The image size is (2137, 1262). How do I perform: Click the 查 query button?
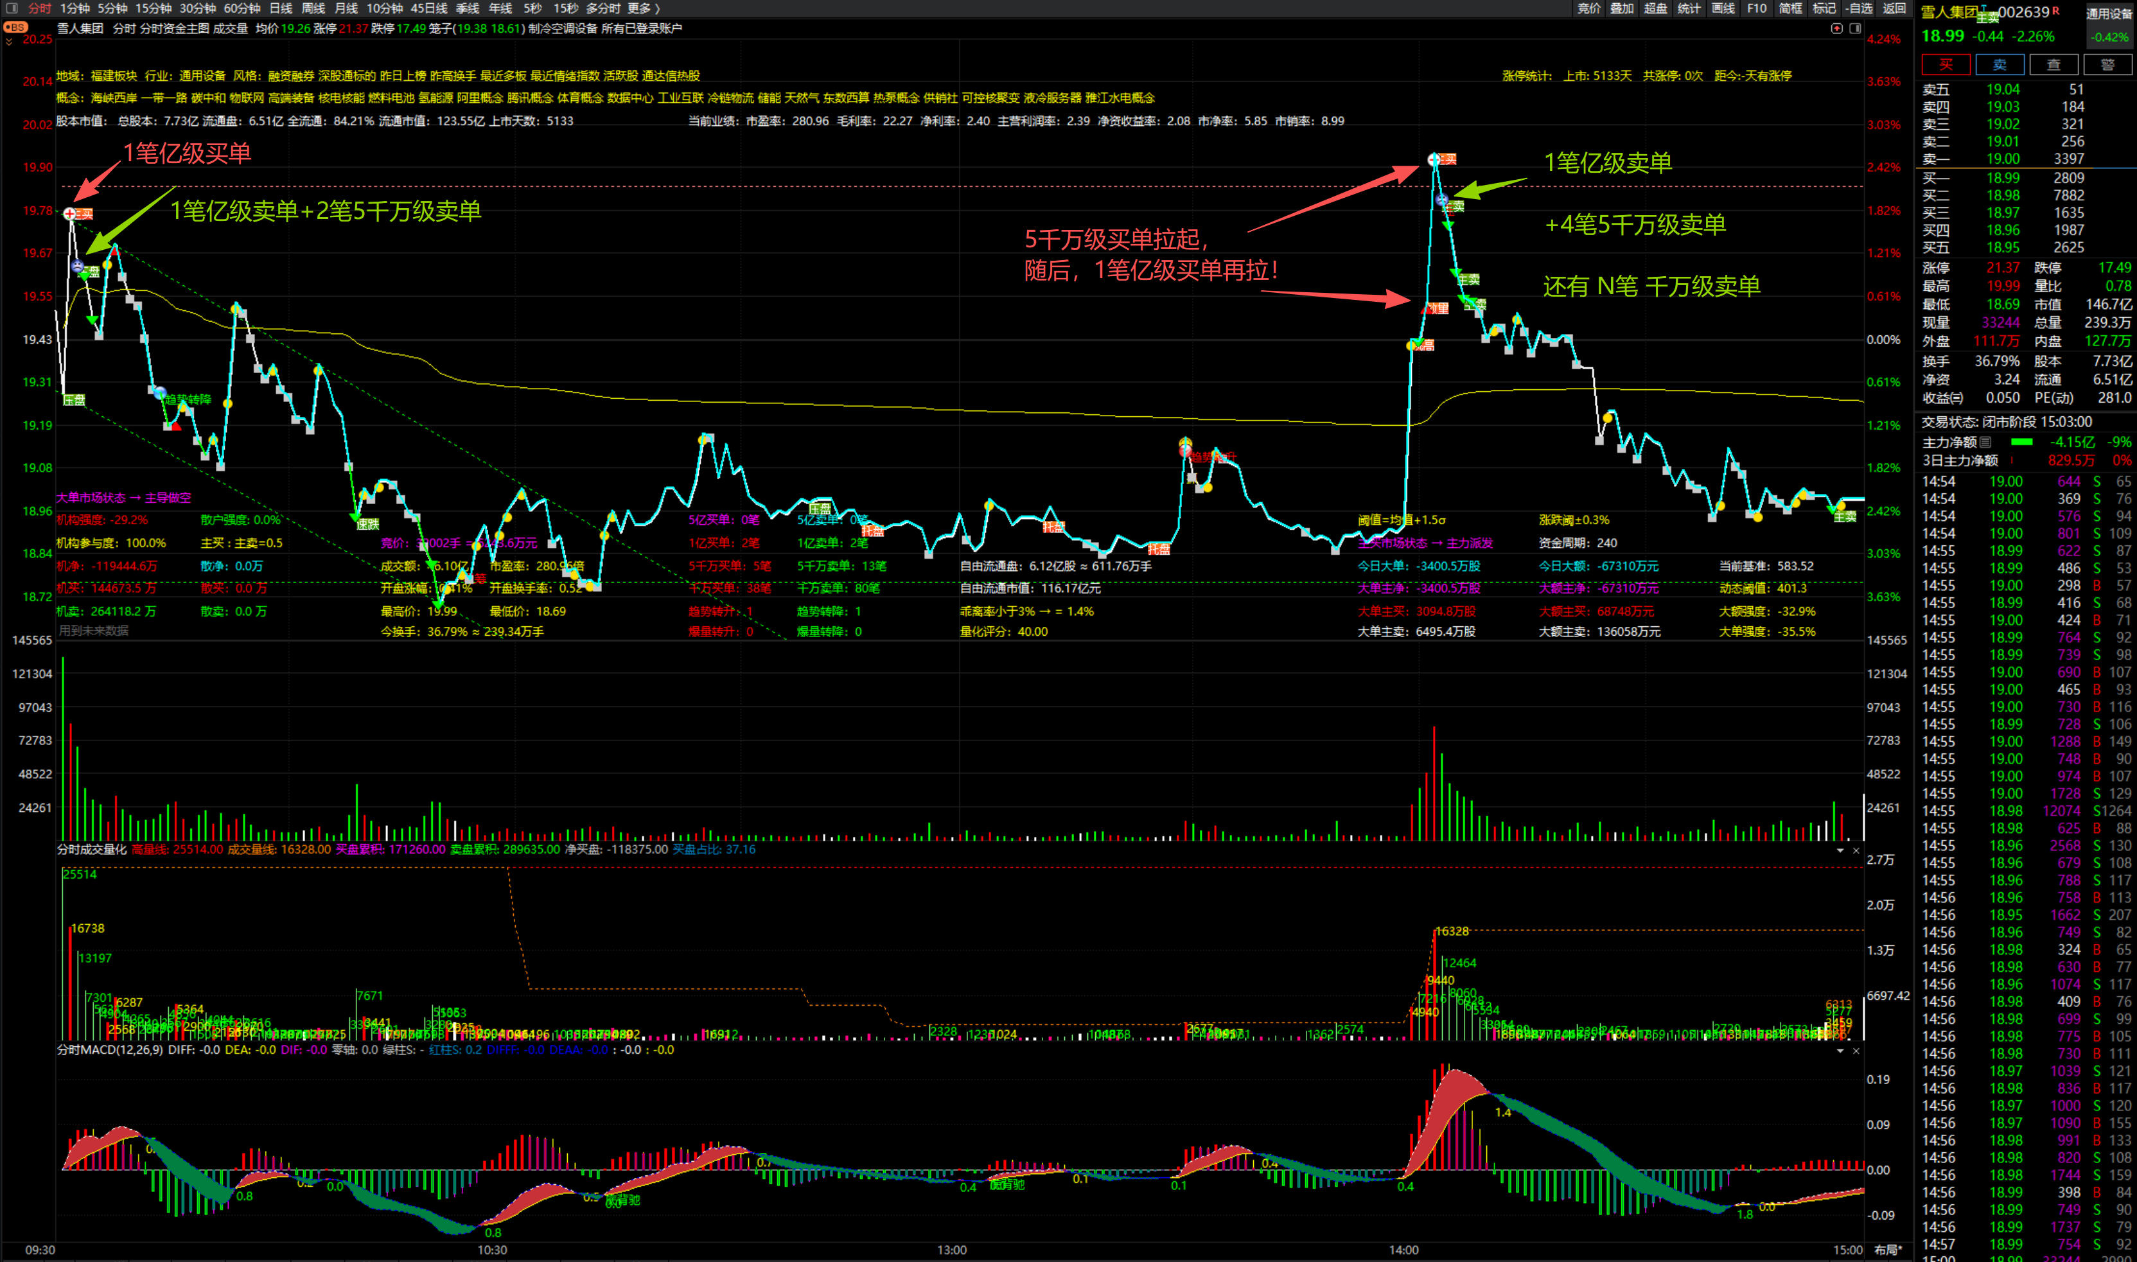coord(2053,65)
